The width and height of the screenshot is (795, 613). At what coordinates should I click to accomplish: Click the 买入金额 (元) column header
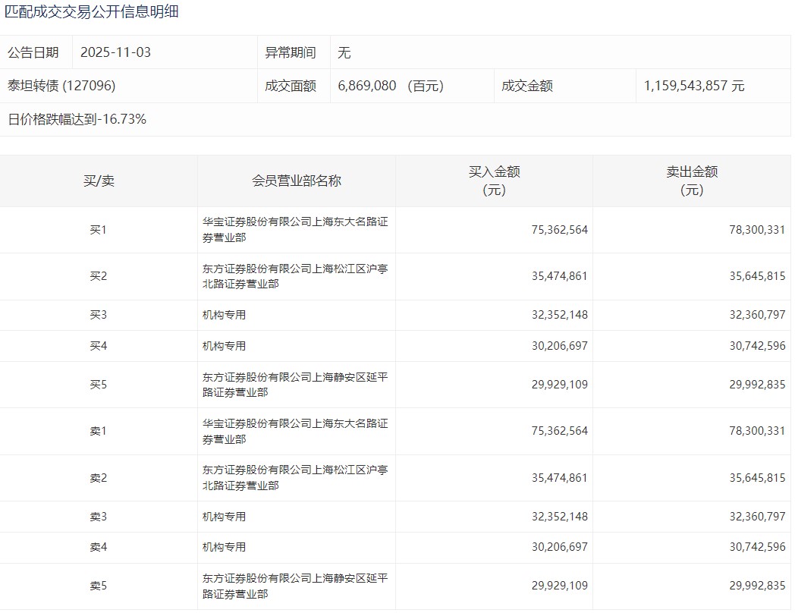[x=494, y=181]
